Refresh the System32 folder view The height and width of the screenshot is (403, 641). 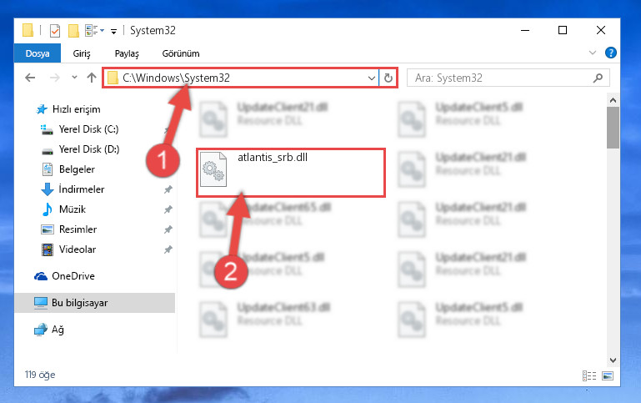[x=388, y=78]
